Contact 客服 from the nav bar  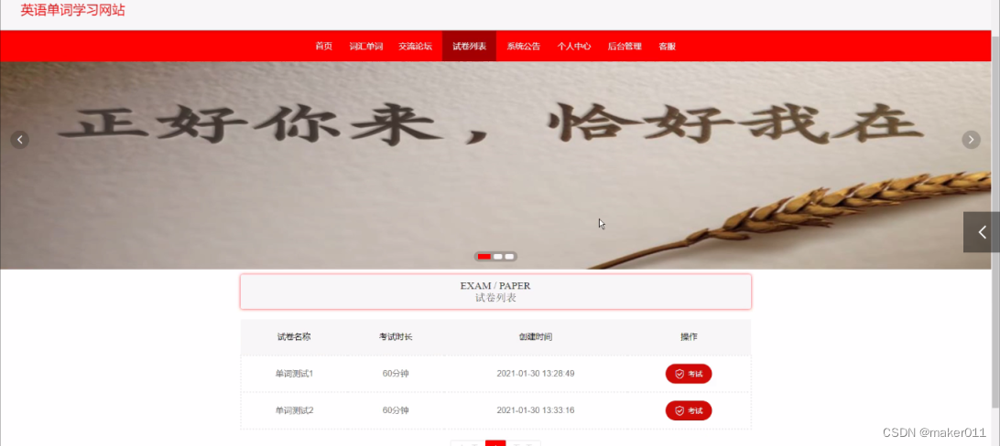pos(667,47)
